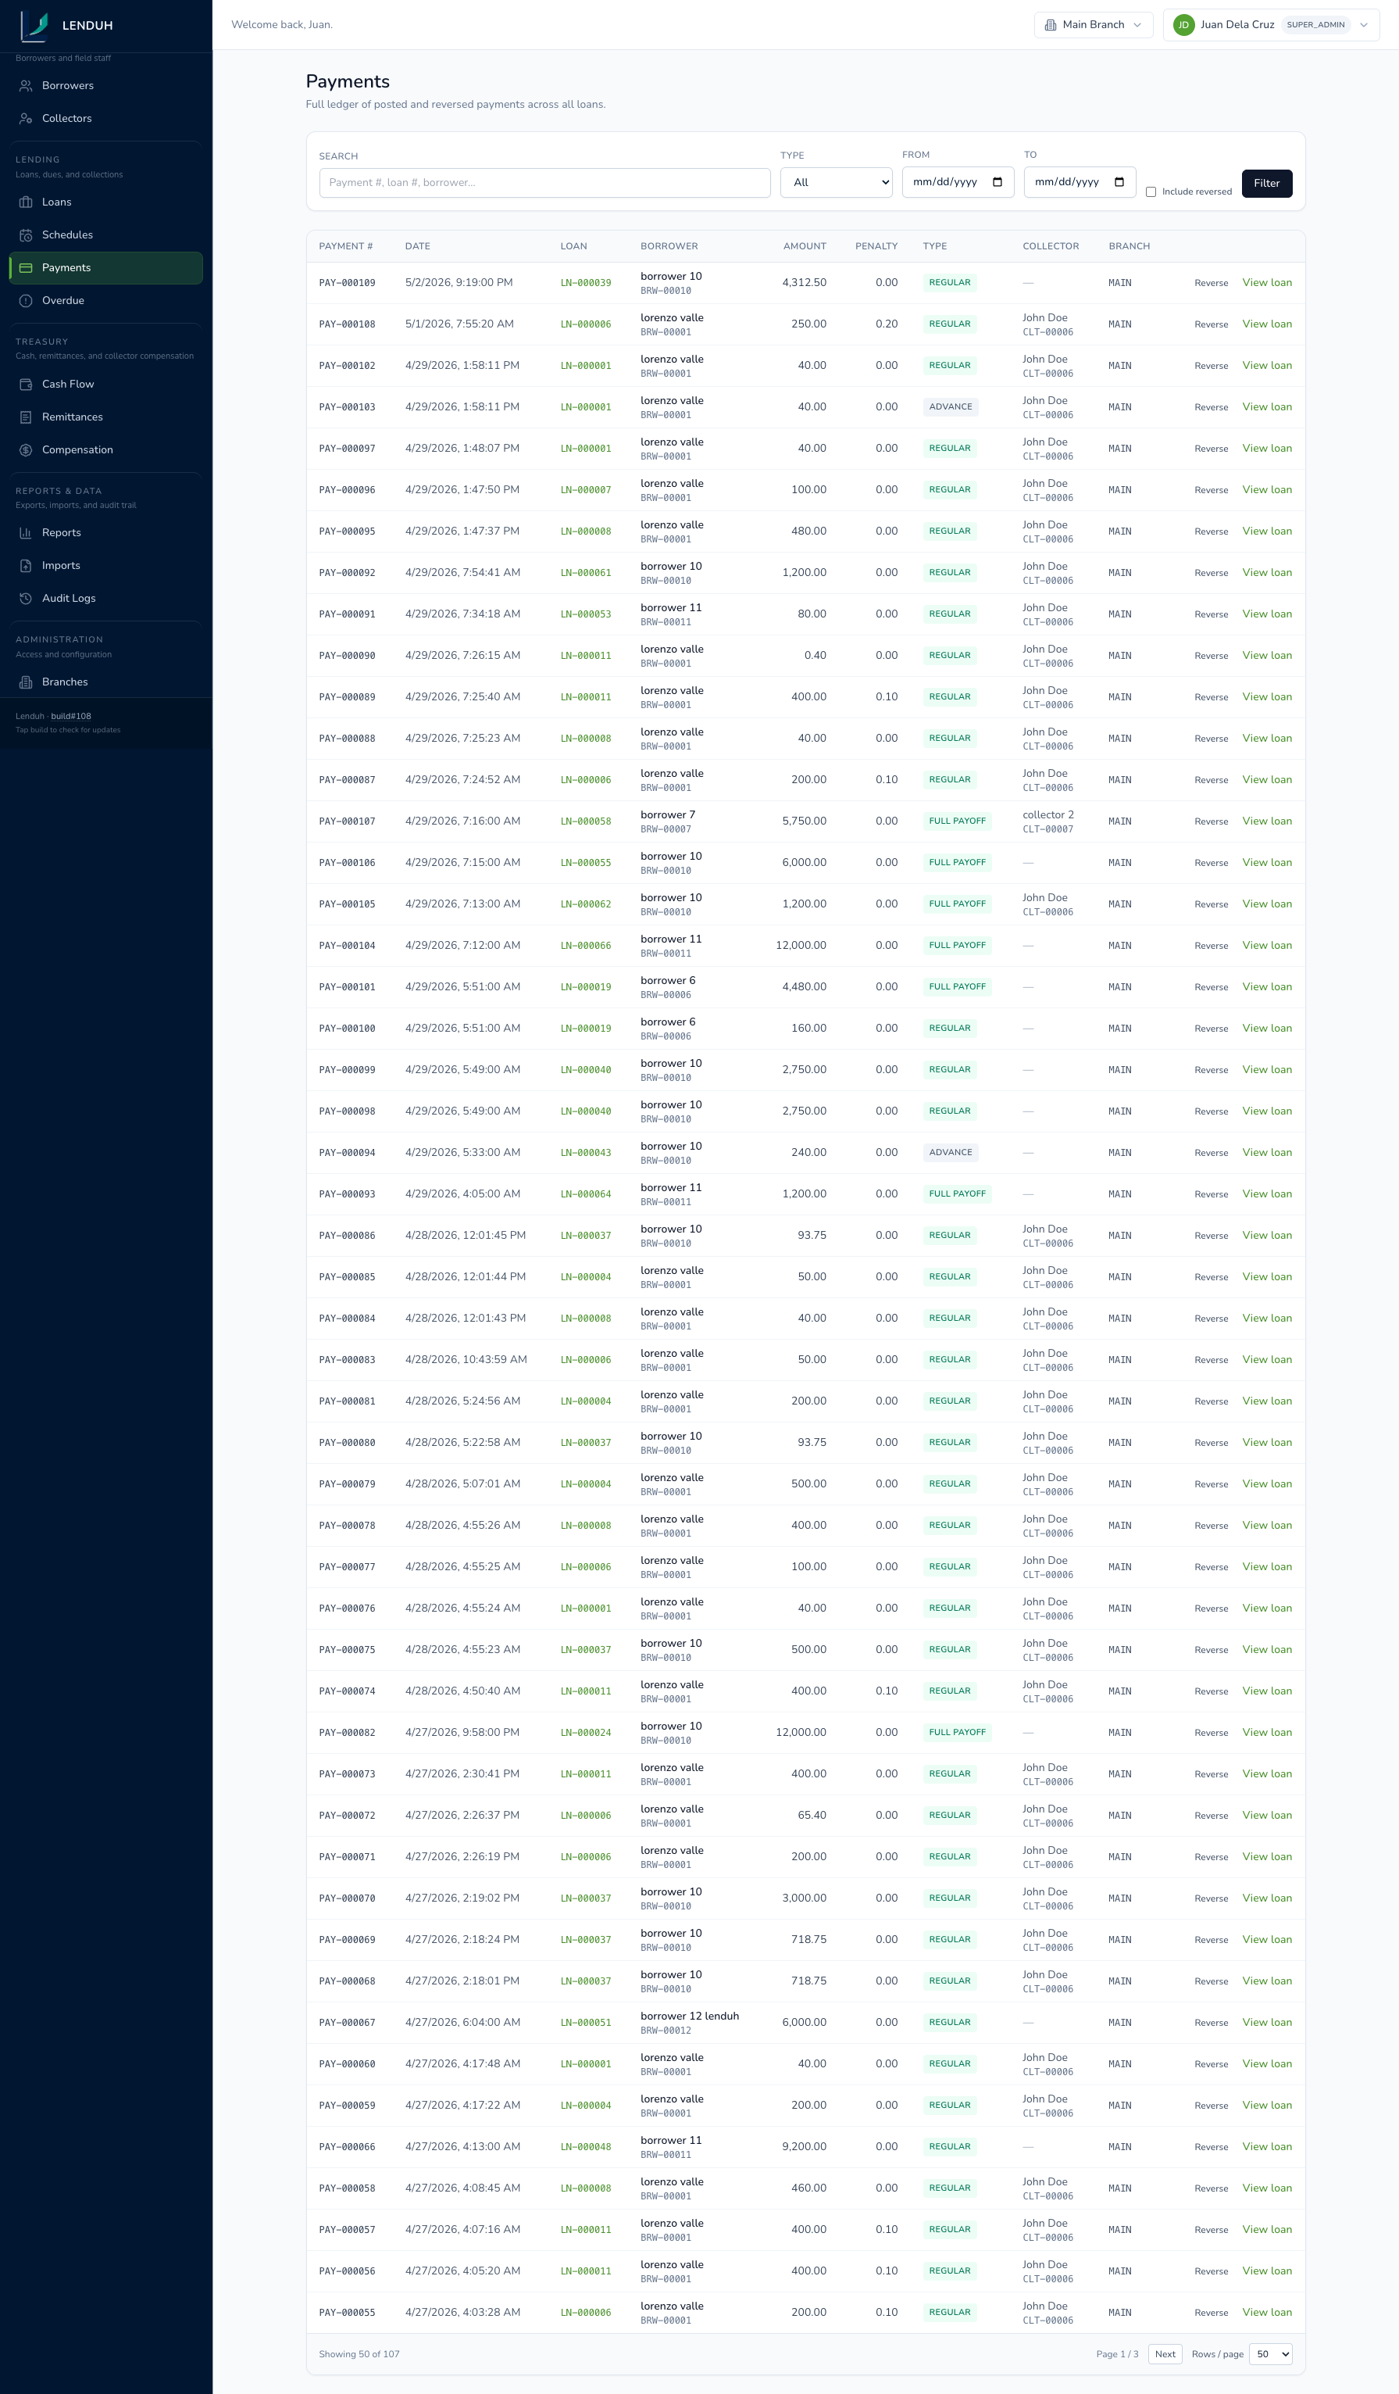Click the Lenduh logo icon
The height and width of the screenshot is (2394, 1399).
coord(35,26)
